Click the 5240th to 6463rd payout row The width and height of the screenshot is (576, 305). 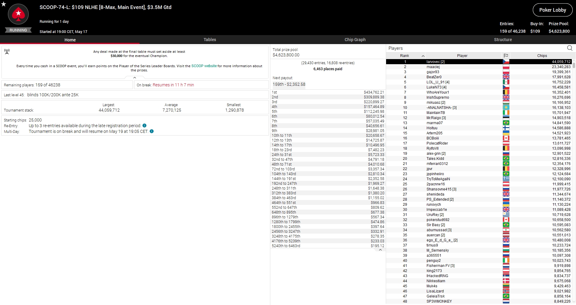click(x=328, y=246)
